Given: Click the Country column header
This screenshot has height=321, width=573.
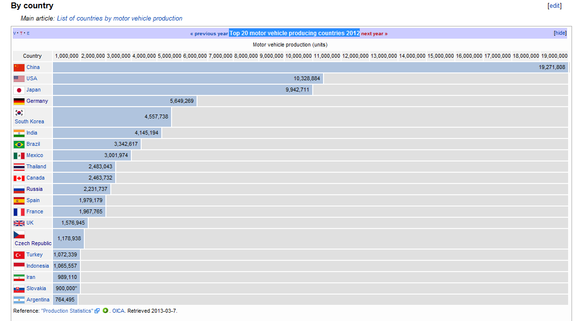Looking at the screenshot, I should [32, 56].
